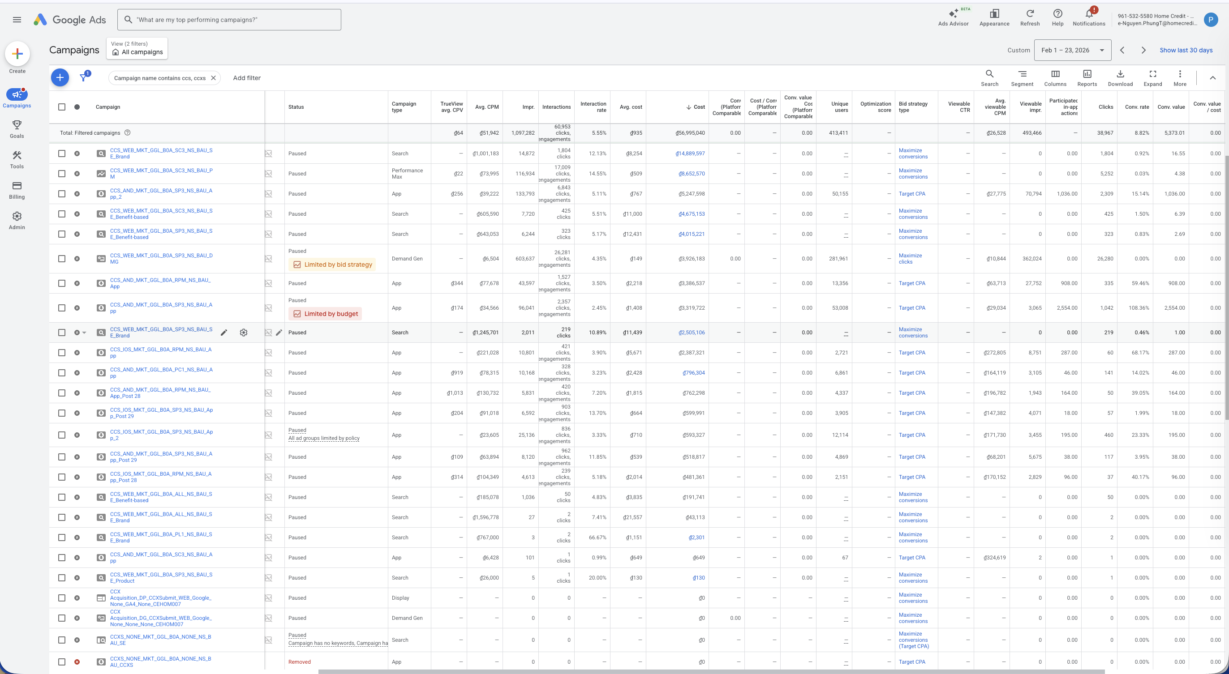The height and width of the screenshot is (674, 1229).
Task: Tick the select-all campaigns header checkbox
Action: (x=61, y=107)
